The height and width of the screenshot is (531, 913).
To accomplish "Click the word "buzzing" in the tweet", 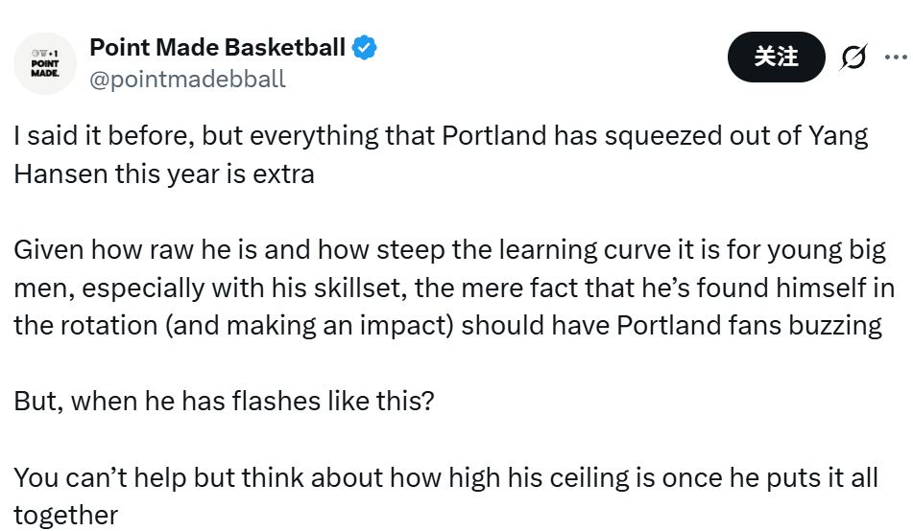I will 838,324.
